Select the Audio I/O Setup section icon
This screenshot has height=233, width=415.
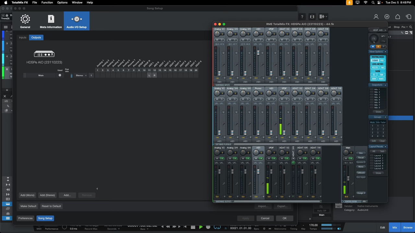(77, 19)
